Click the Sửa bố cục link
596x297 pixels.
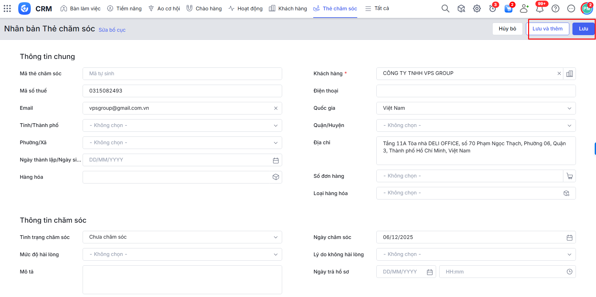[112, 30]
